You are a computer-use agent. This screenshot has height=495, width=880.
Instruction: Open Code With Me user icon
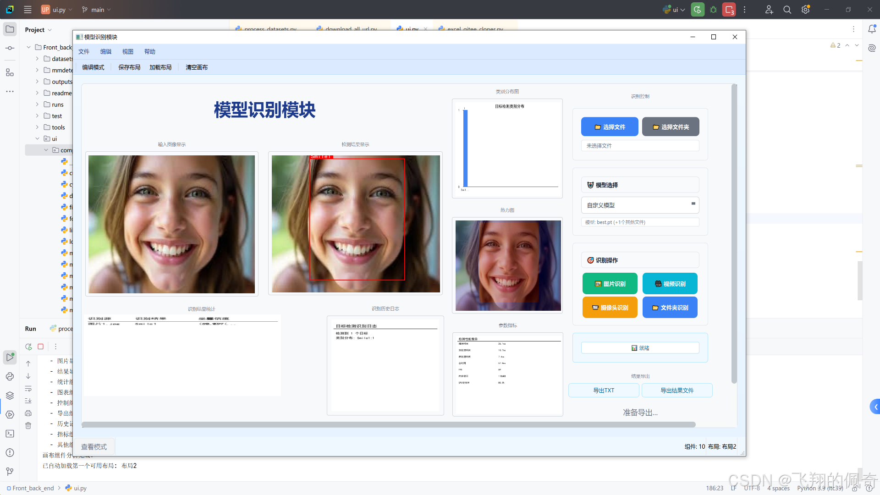pos(769,10)
